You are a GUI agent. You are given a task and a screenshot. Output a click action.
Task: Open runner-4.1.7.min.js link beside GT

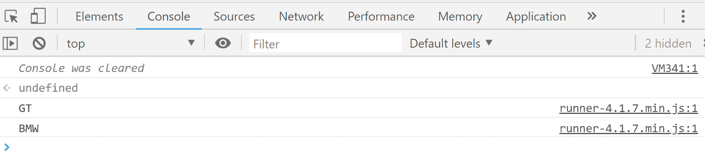point(628,109)
